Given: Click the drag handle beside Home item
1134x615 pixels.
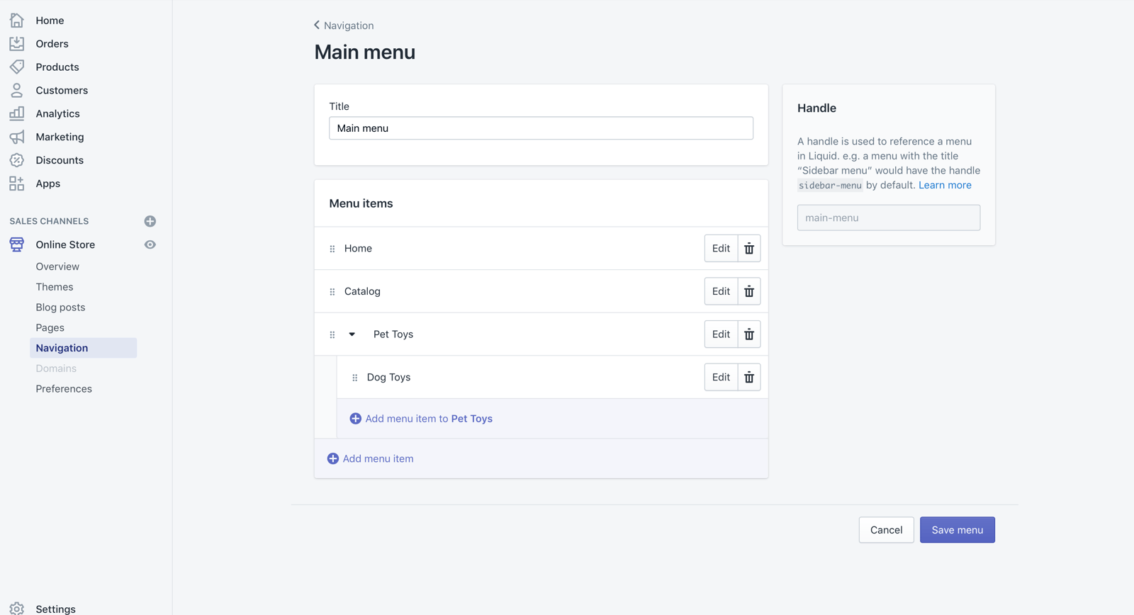Looking at the screenshot, I should 332,249.
